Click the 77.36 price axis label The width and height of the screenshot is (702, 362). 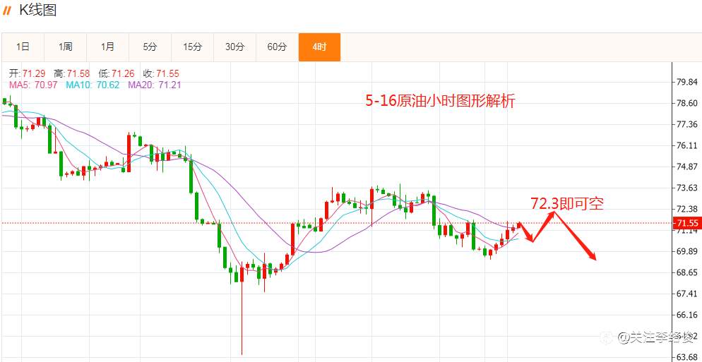pyautogui.click(x=687, y=124)
